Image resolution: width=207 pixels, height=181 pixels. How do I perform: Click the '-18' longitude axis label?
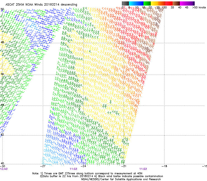pyautogui.click(x=164, y=166)
